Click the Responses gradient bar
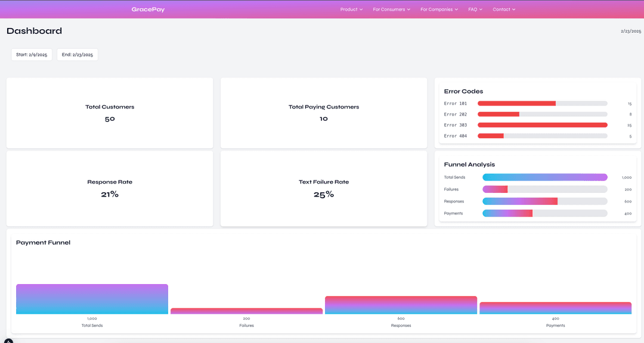This screenshot has width=644, height=343. click(x=521, y=201)
